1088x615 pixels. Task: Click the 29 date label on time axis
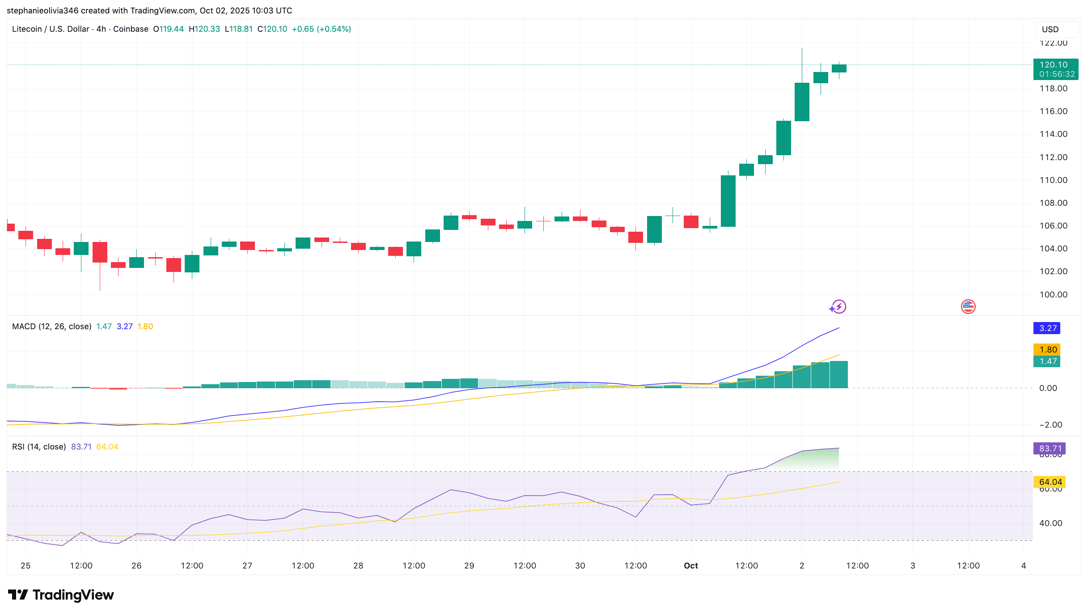pyautogui.click(x=469, y=566)
